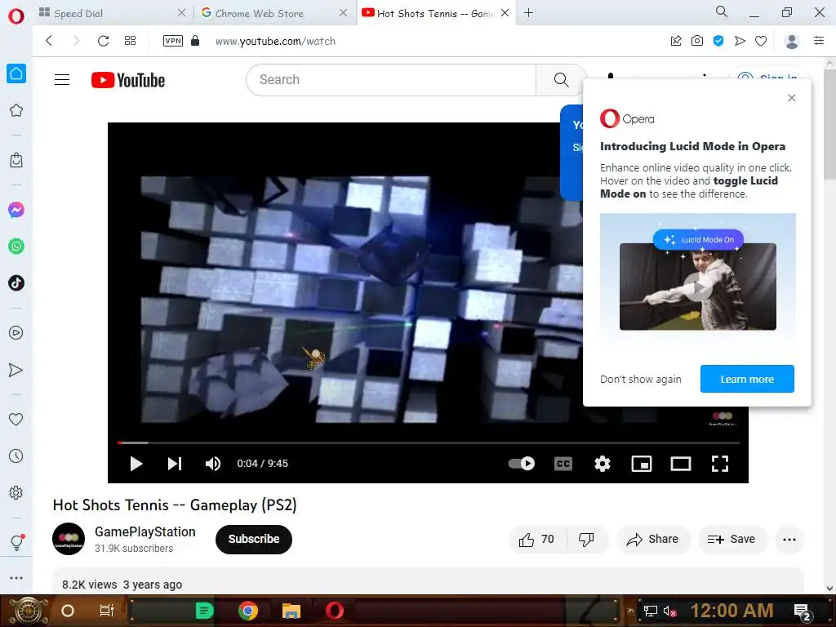Open TikTok in the sidebar

[x=16, y=283]
